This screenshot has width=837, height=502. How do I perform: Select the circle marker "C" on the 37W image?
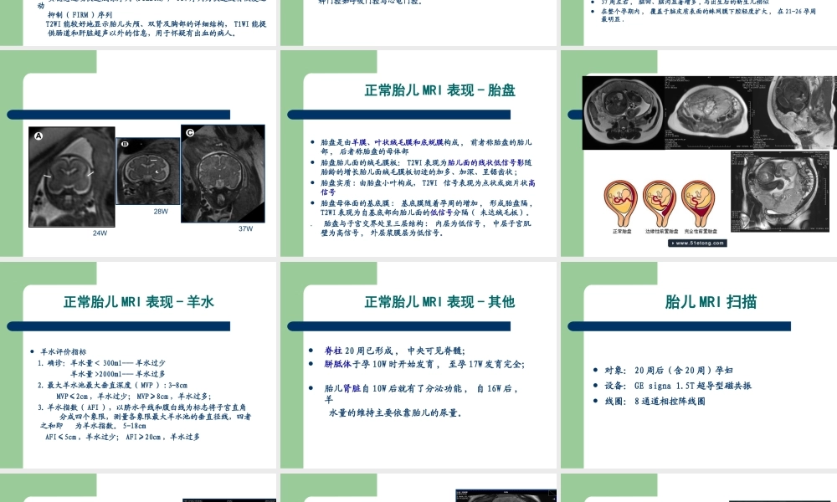pyautogui.click(x=190, y=133)
